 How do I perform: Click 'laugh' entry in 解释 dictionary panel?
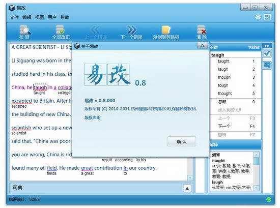[x=217, y=182]
